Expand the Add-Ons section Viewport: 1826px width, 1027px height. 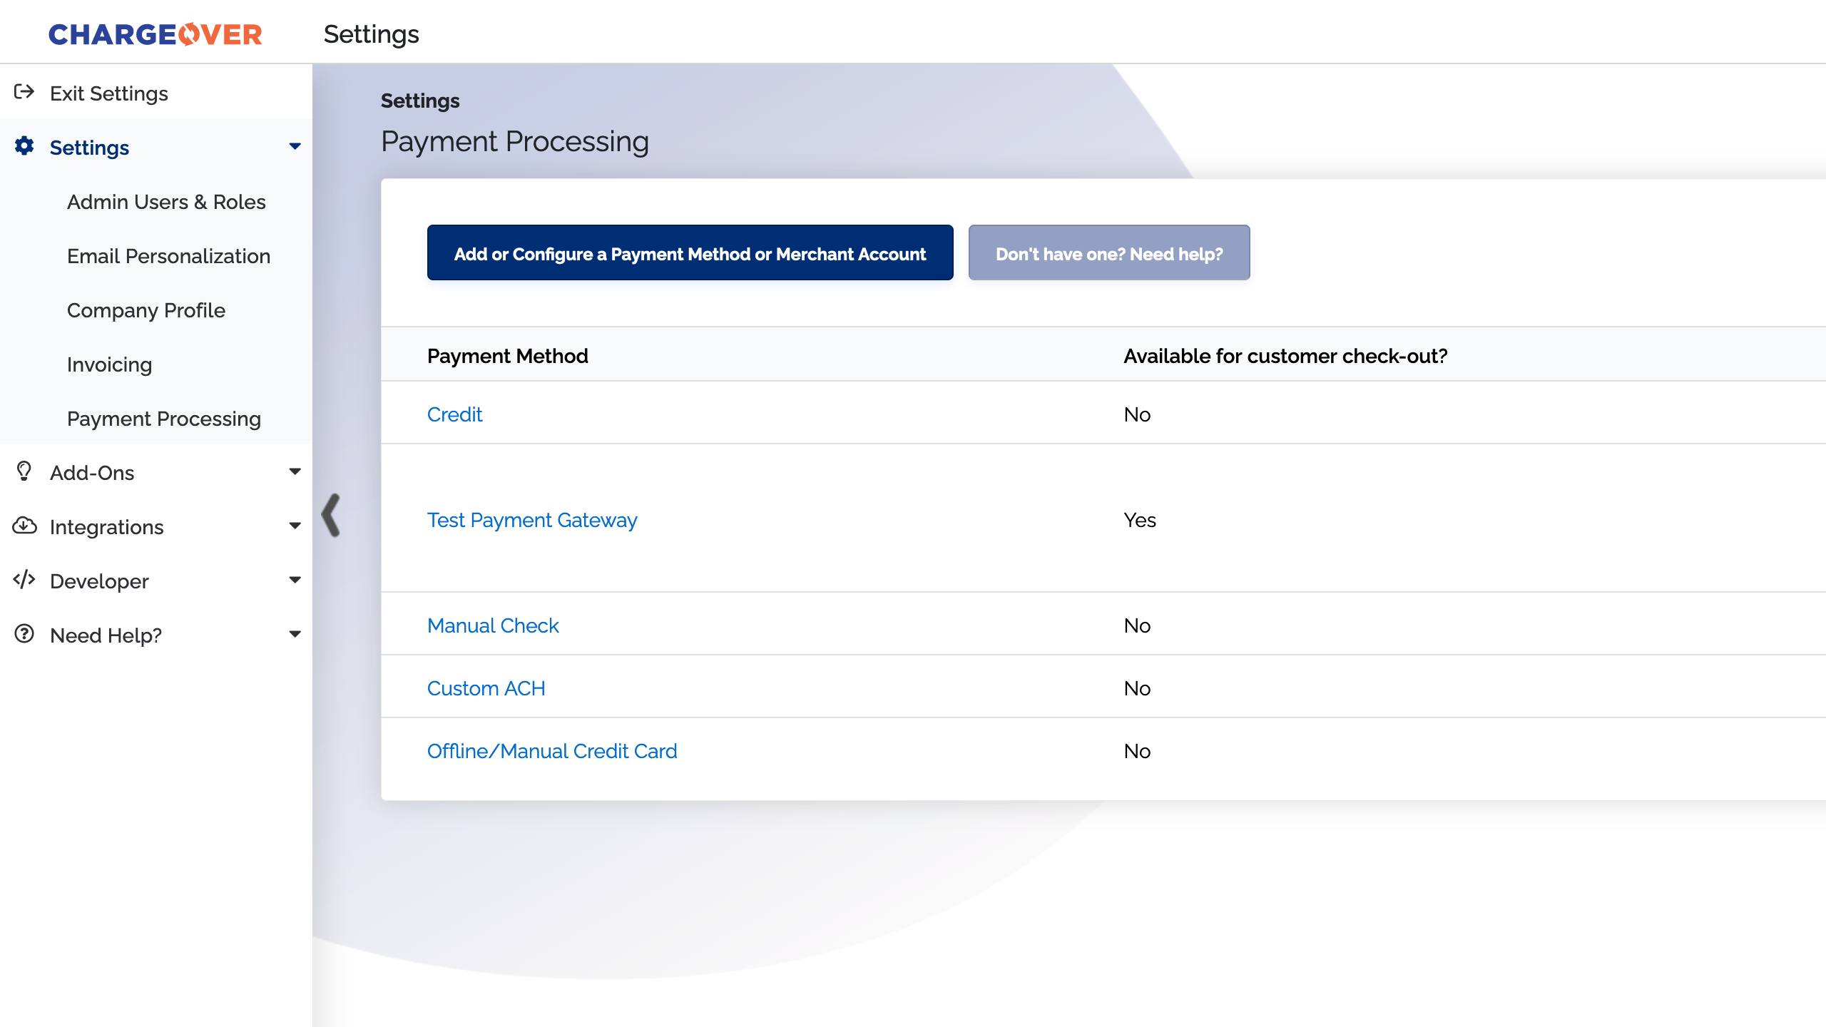[x=295, y=471]
